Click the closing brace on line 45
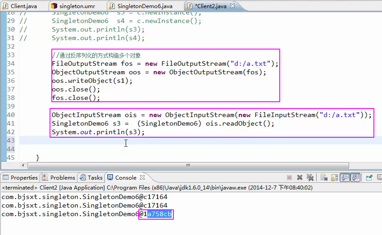Image resolution: width=382 pixels, height=235 pixels. tap(38, 158)
